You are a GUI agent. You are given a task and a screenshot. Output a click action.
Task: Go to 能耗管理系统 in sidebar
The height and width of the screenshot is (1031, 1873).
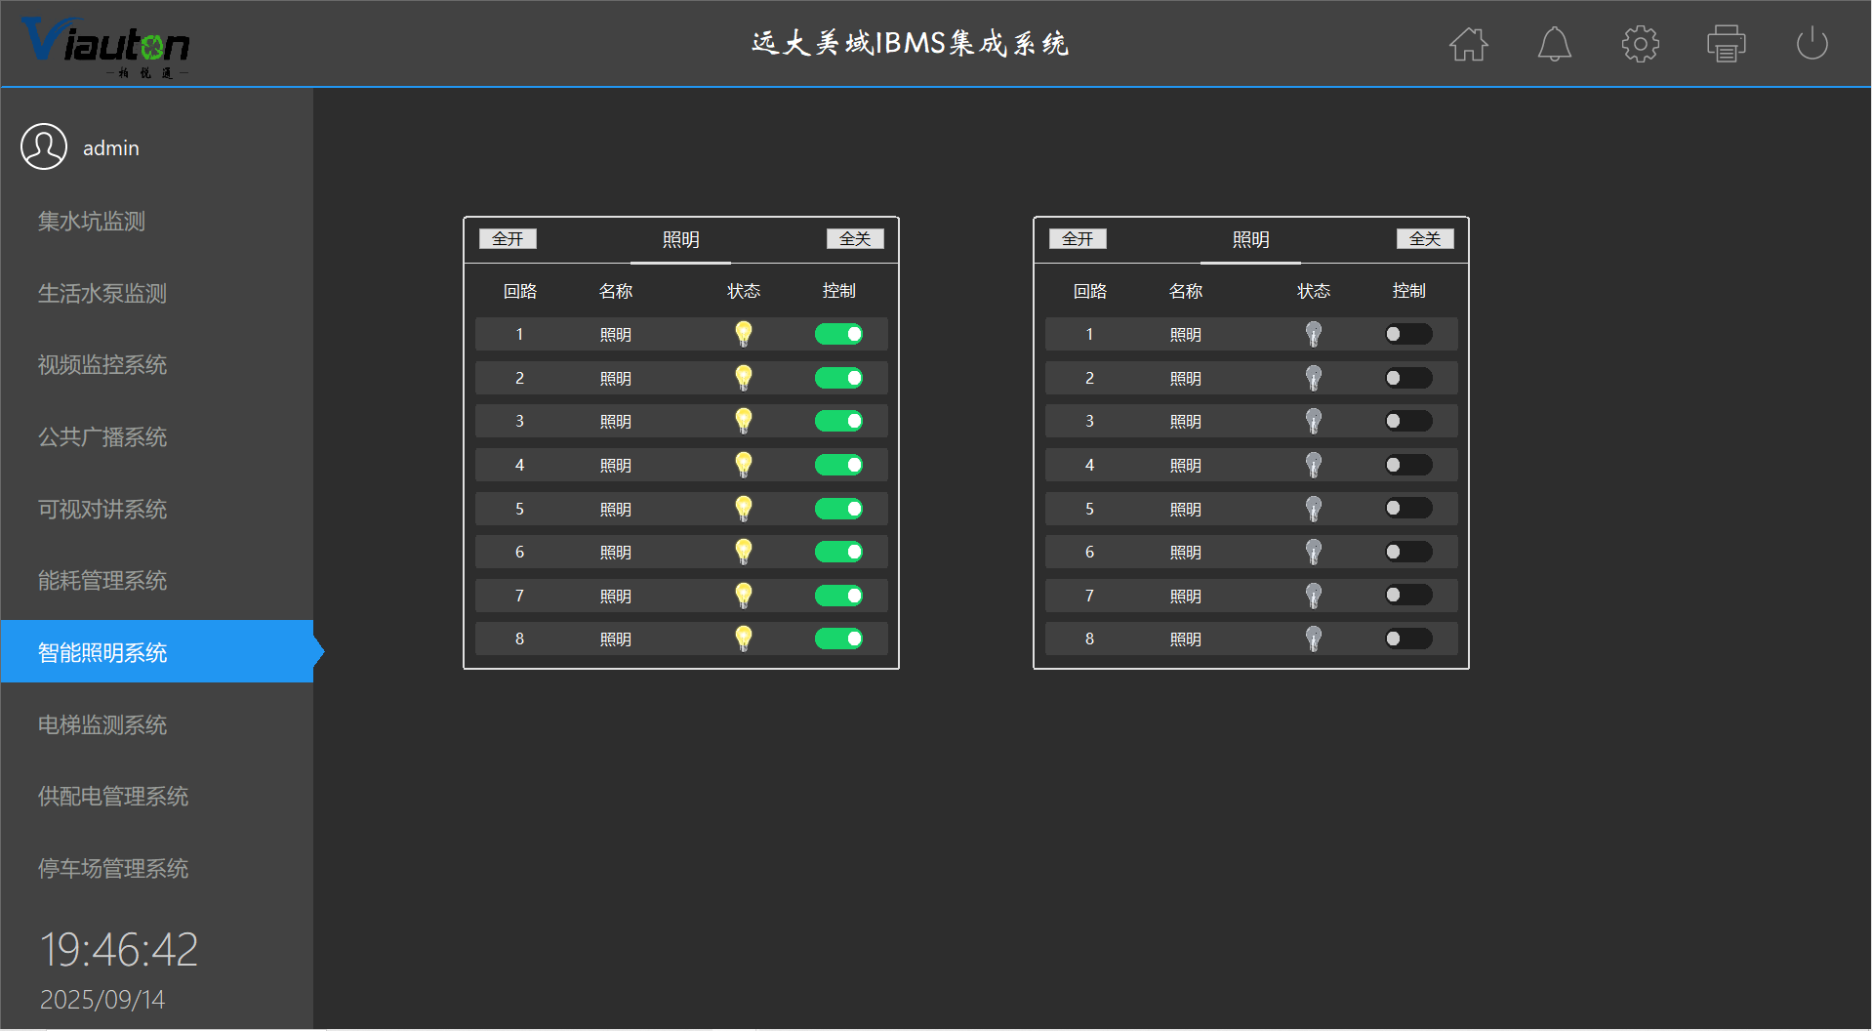click(102, 581)
